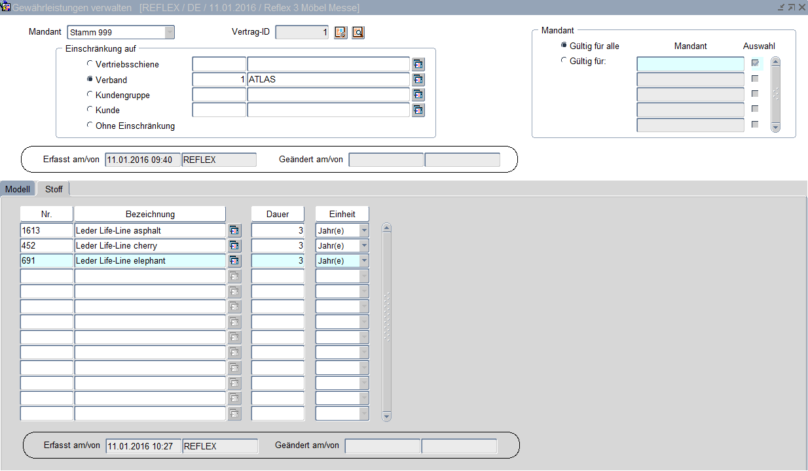Select the Vertriebsschiene radio button
The image size is (808, 471).
[90, 64]
